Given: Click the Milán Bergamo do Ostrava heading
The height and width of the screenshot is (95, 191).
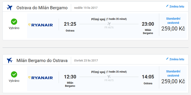Looking at the screenshot, I should tap(42, 60).
